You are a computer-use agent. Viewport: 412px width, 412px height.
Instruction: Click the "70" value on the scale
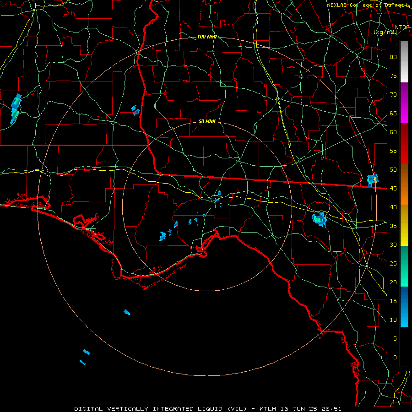point(393,94)
